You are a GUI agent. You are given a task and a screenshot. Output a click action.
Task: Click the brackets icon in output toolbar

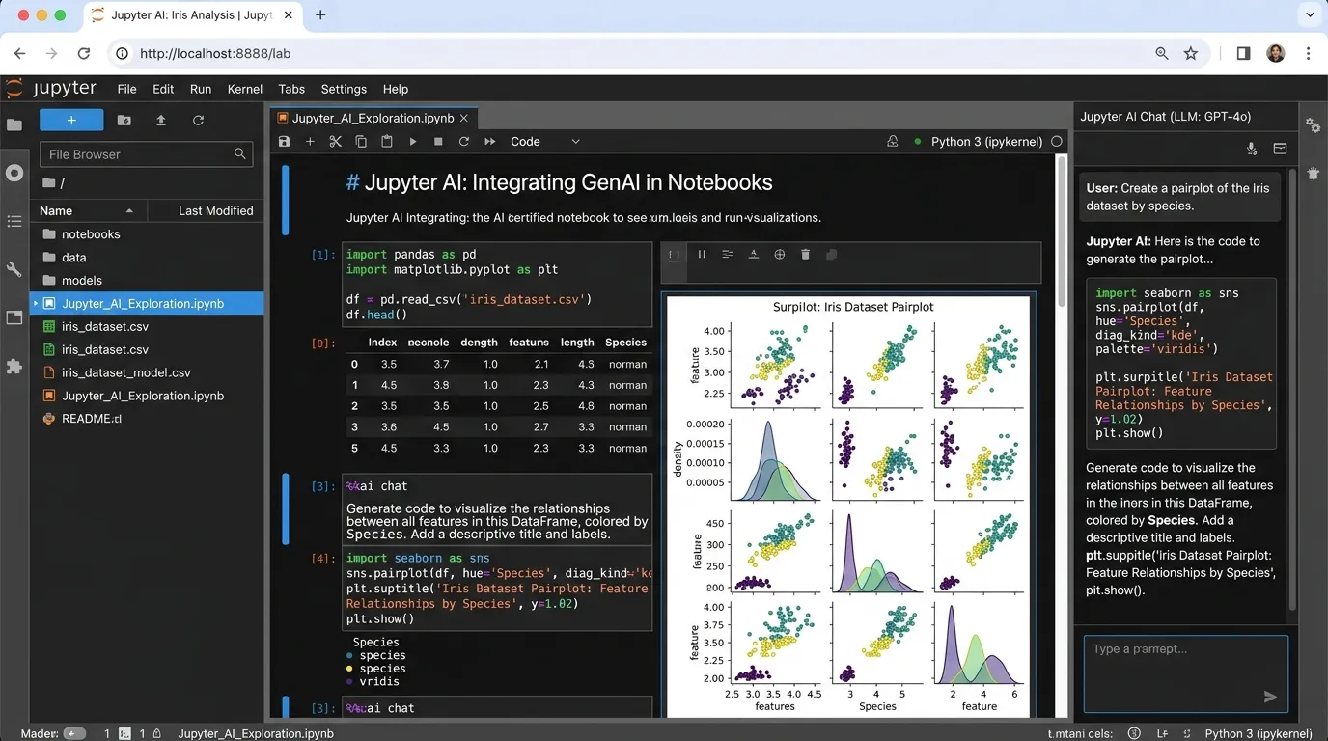[675, 255]
